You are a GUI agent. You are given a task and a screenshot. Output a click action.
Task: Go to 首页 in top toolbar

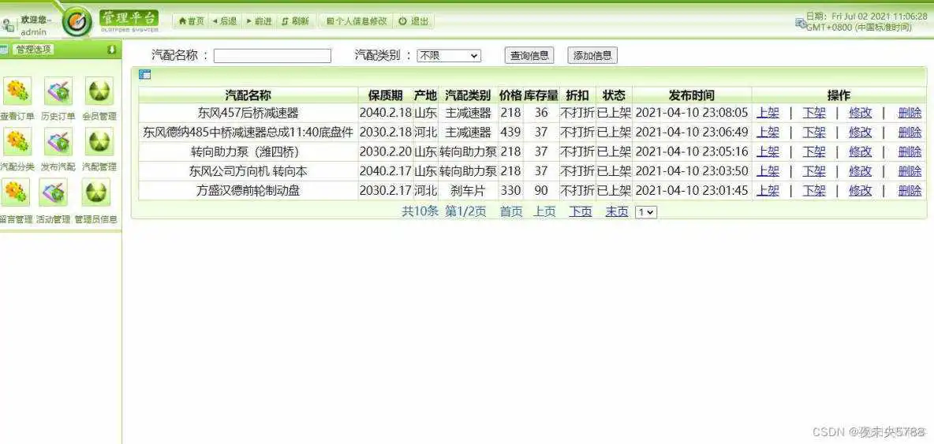191,21
